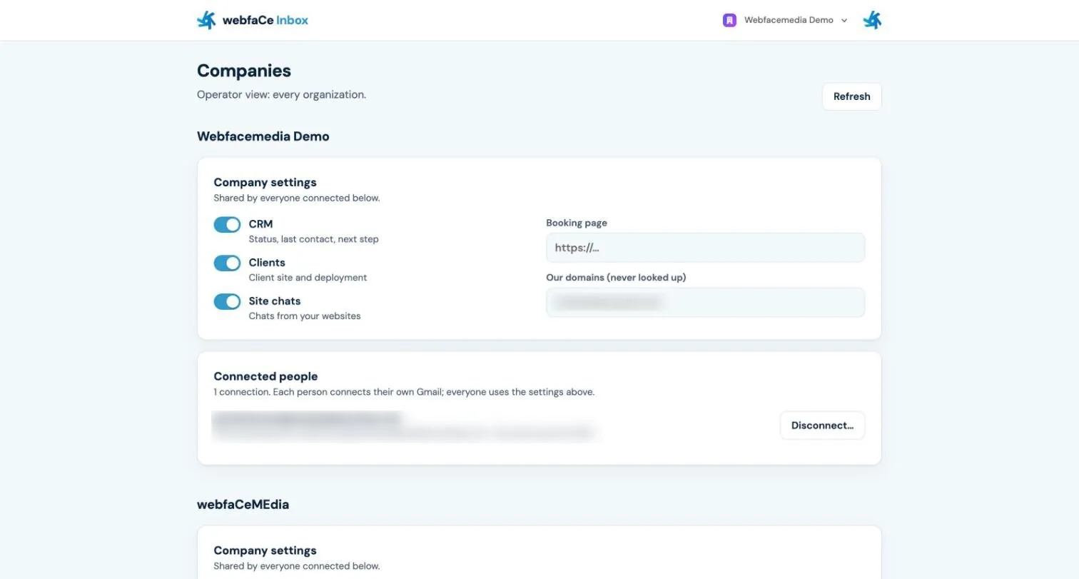This screenshot has width=1079, height=579.
Task: Disable the Clients toggle
Action: 228,263
